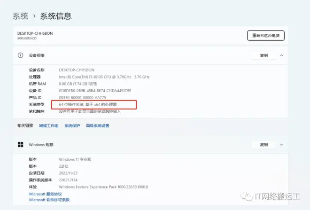Click RAM value 8.00 GB
Image resolution: width=310 pixels, height=210 pixels.
point(78,84)
